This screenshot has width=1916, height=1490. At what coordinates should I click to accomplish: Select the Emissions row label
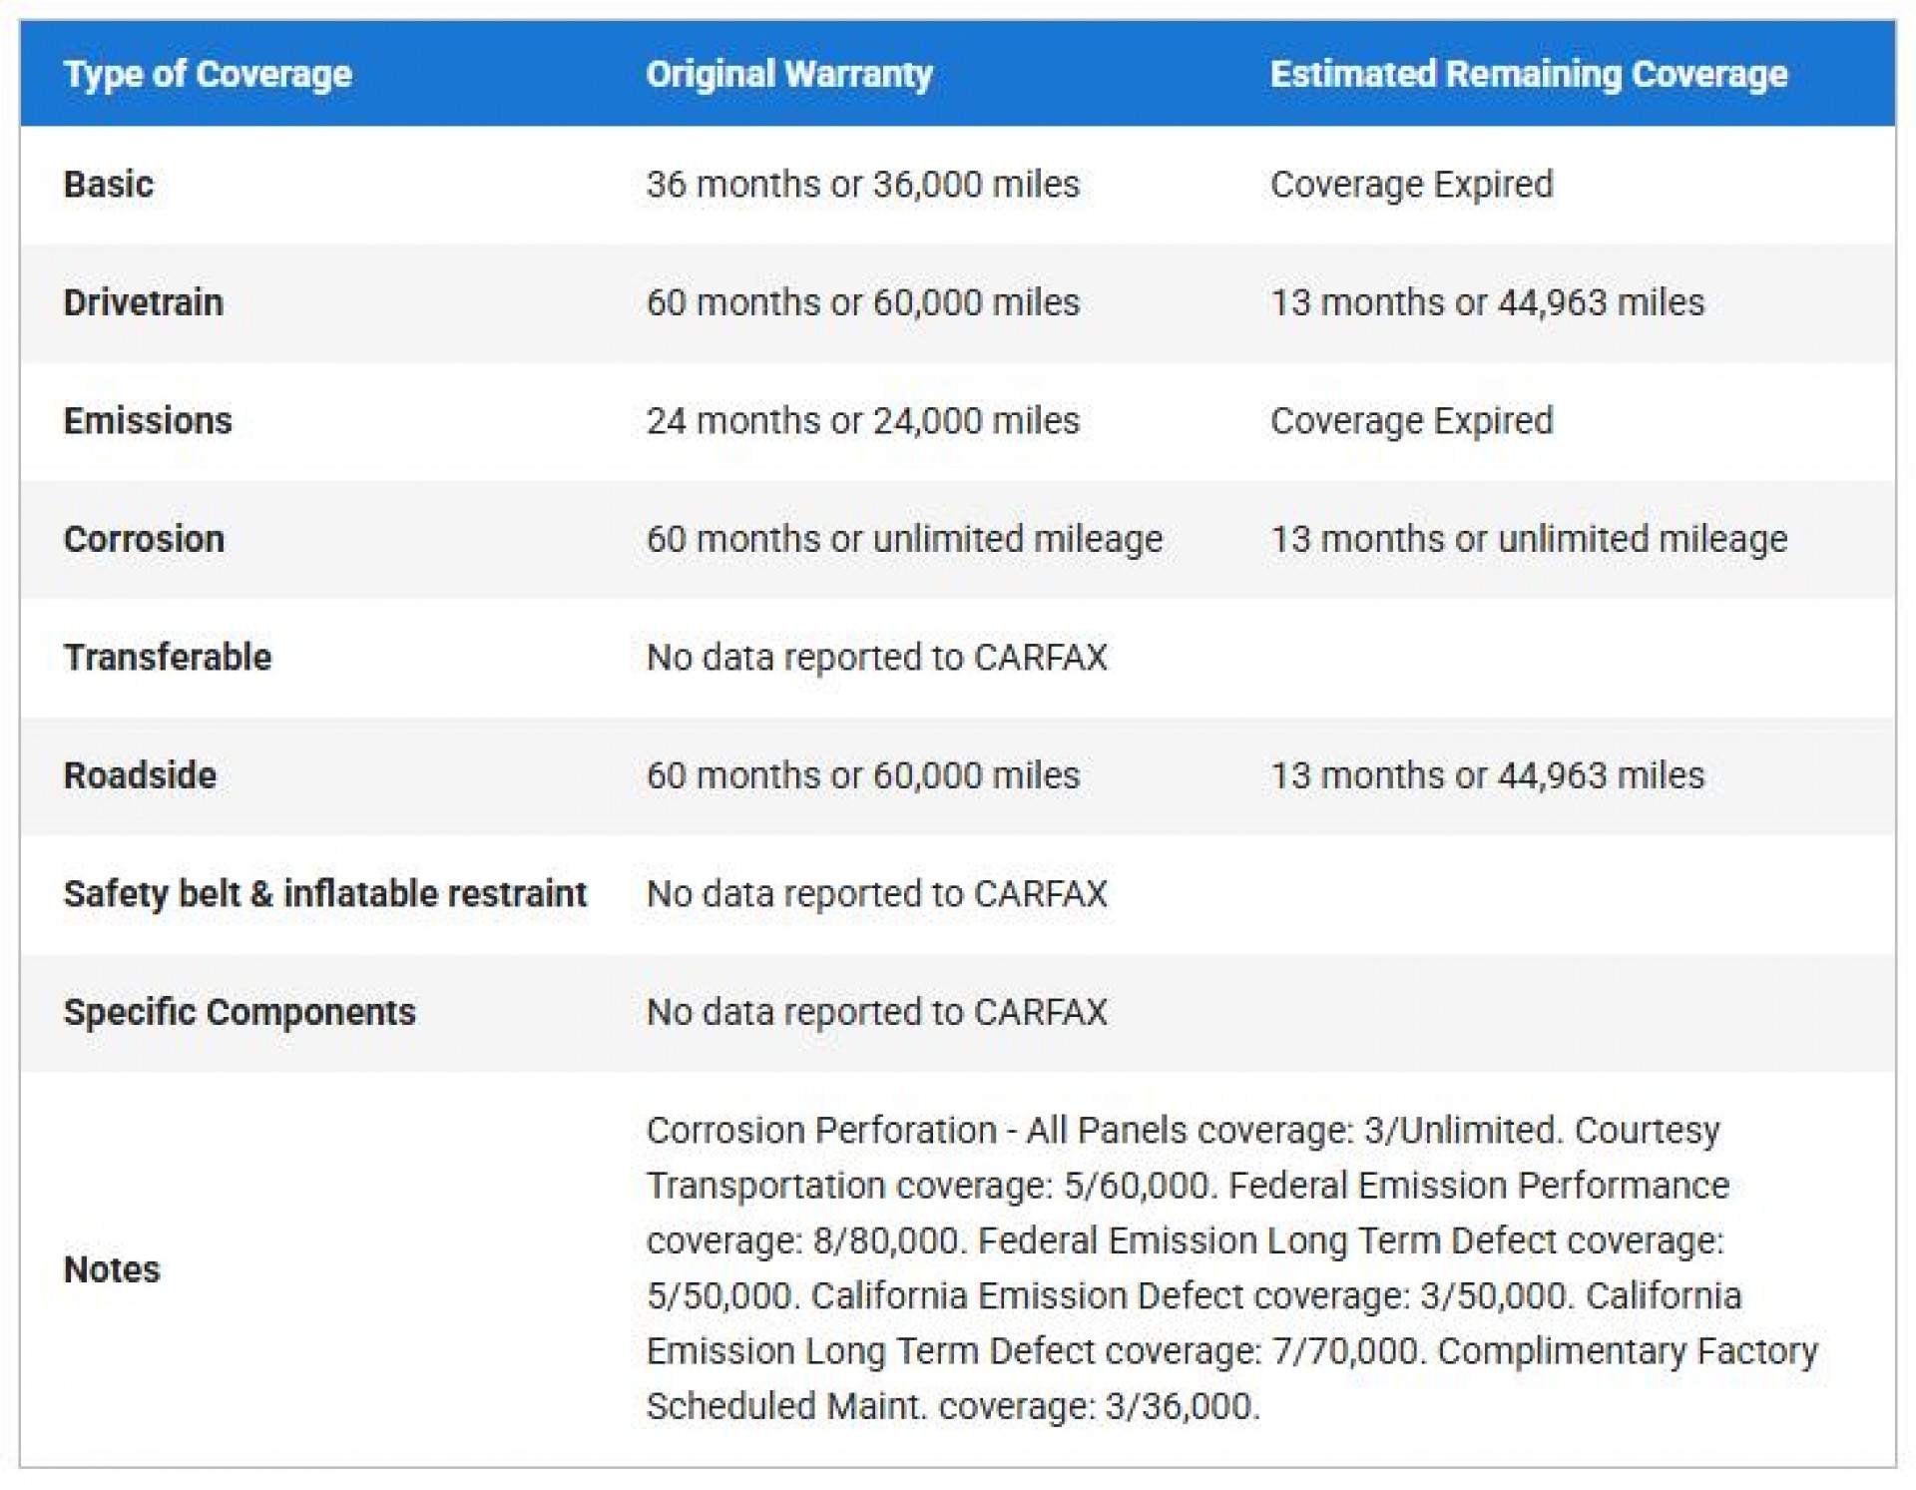(148, 421)
